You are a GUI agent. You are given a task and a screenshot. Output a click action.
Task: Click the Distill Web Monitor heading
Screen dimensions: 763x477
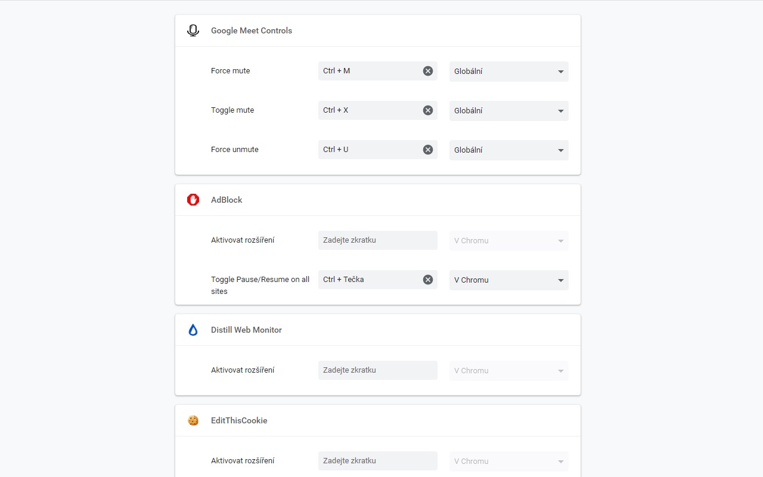pyautogui.click(x=246, y=330)
